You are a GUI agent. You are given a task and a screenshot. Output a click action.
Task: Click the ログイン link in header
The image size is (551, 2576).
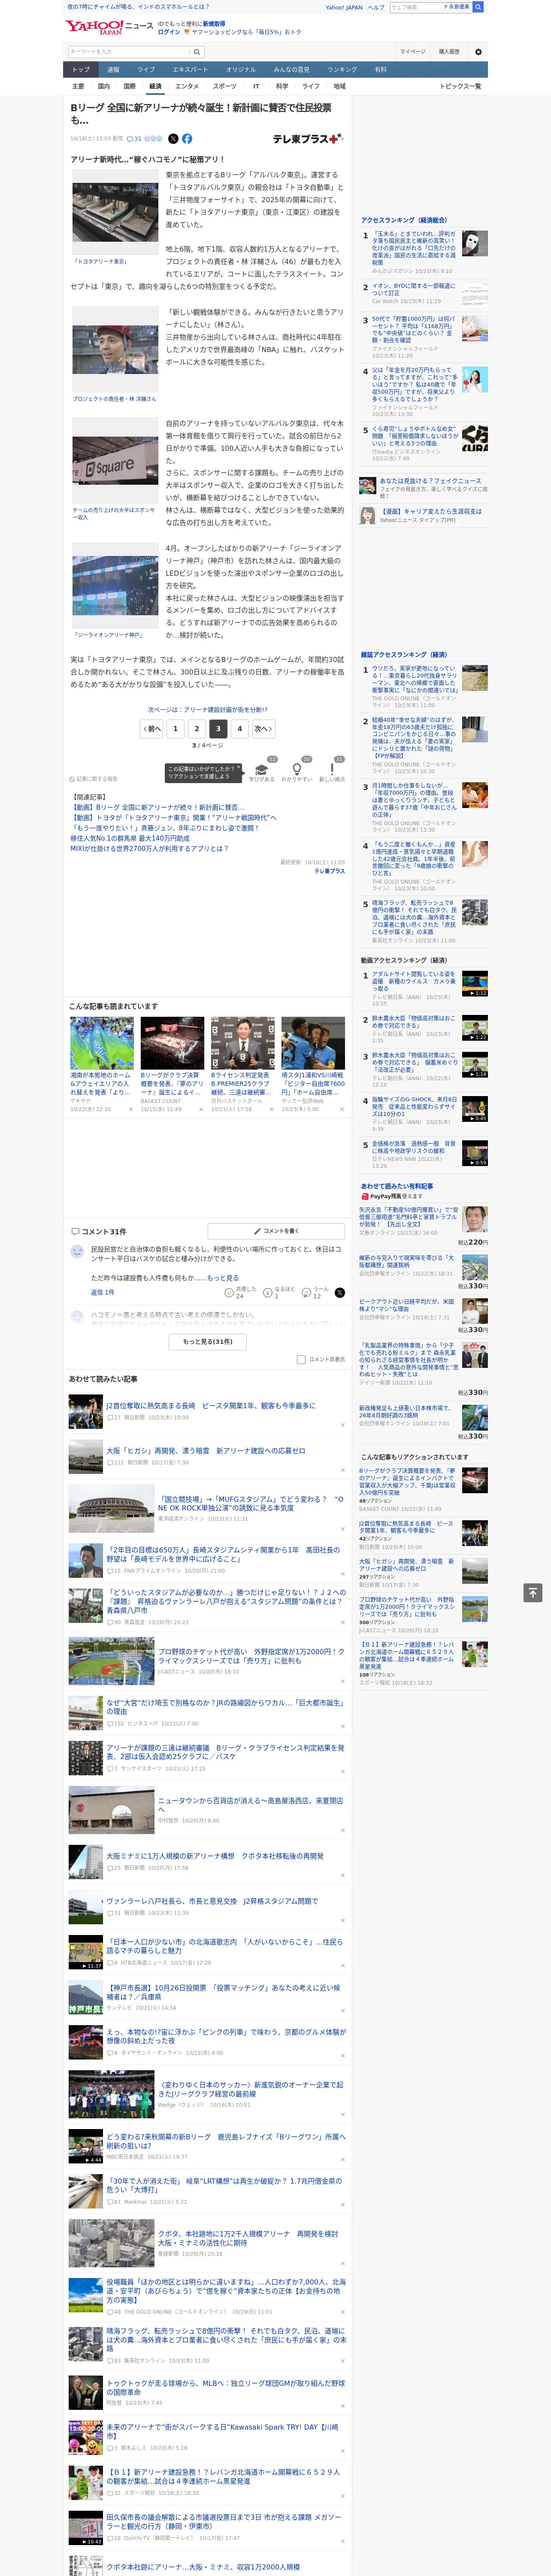[x=169, y=32]
